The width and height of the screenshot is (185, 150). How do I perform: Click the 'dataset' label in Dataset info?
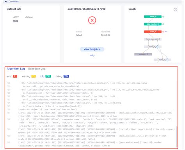pos(29,17)
